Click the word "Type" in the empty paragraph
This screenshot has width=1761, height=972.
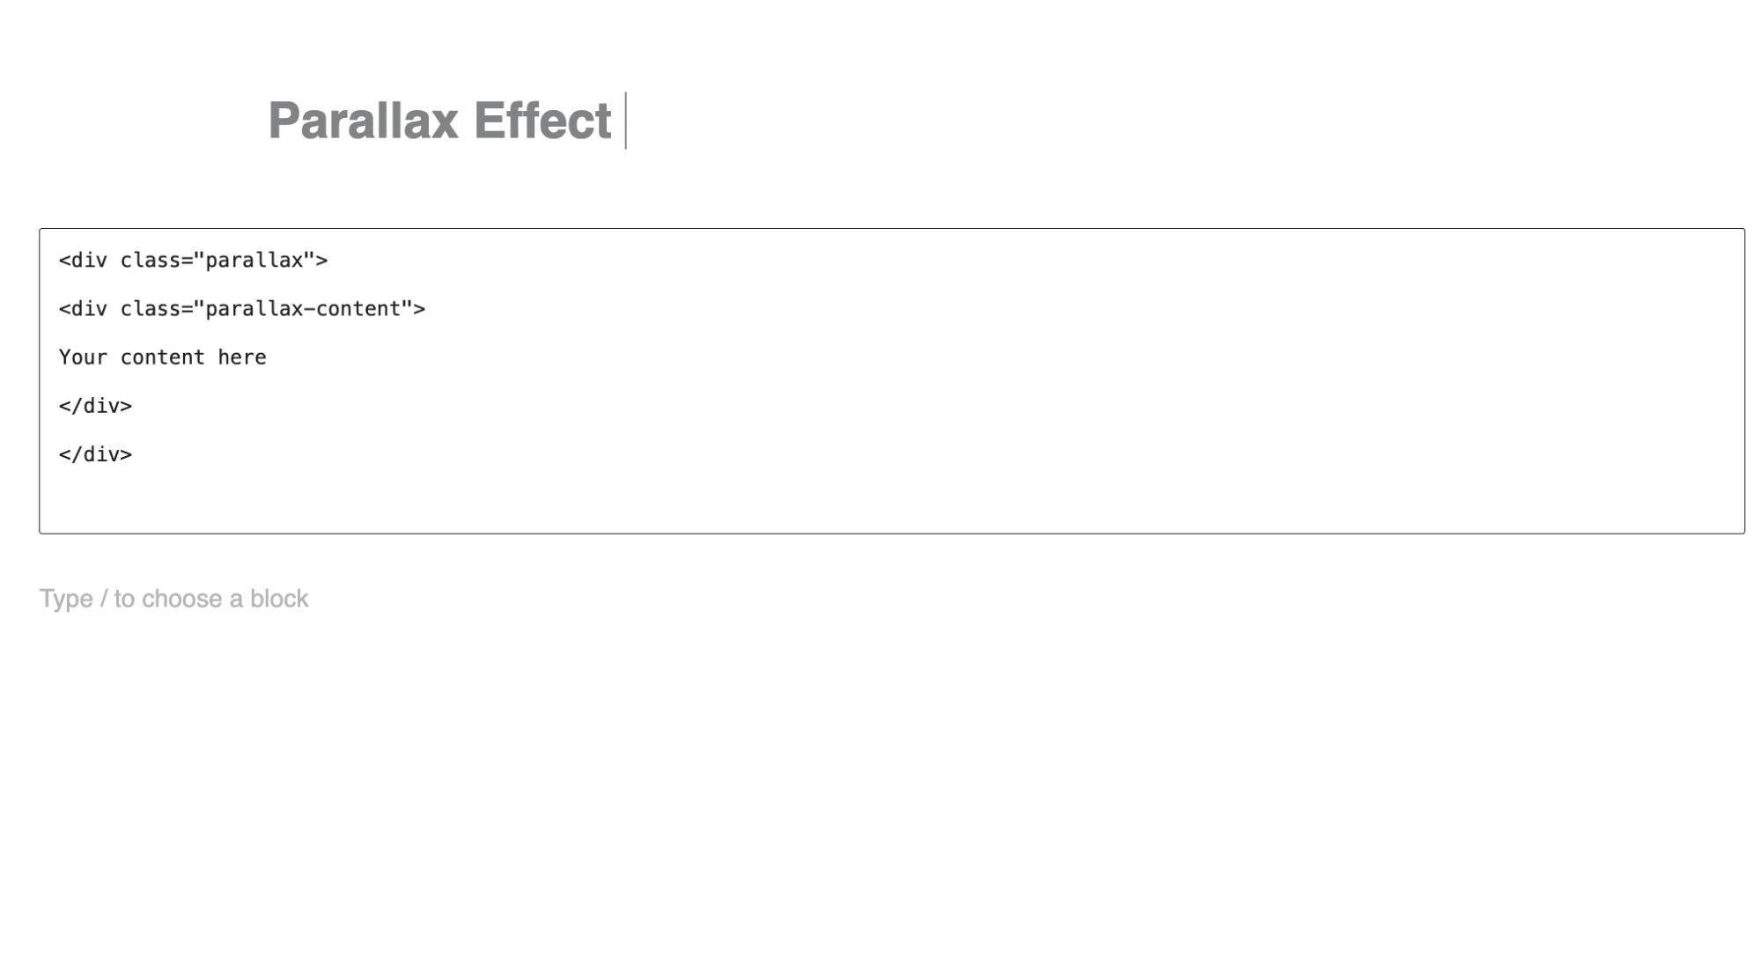coord(66,599)
